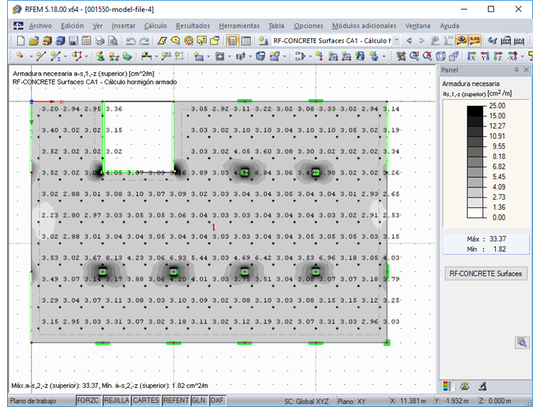Insert nodal support icon

(x=100, y=56)
